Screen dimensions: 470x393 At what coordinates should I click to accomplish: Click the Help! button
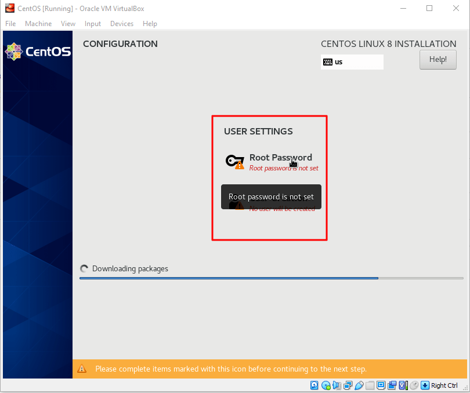coord(438,60)
